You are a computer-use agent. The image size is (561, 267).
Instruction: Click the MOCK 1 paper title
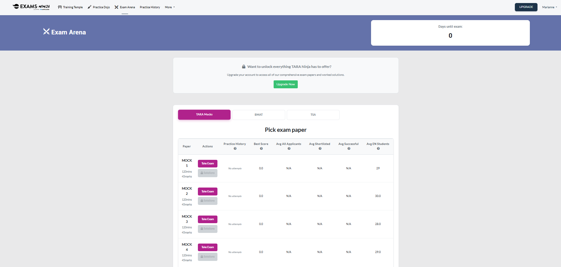click(x=187, y=163)
